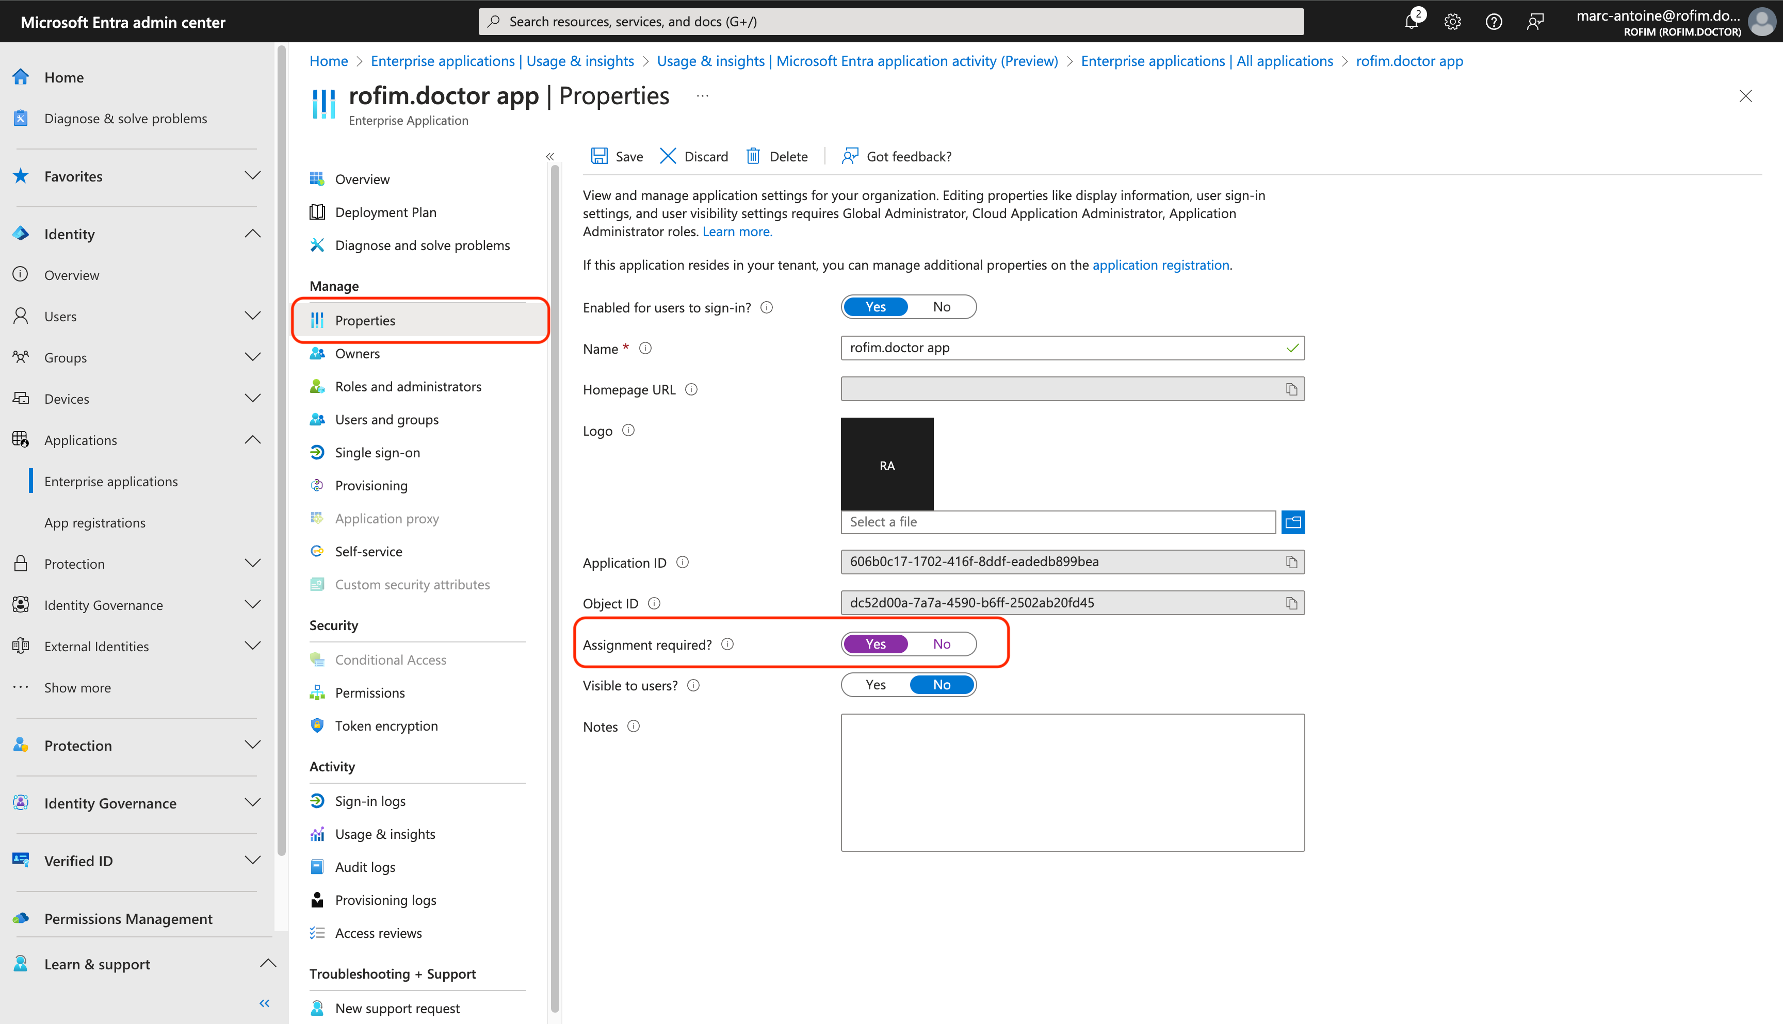Screen dimensions: 1783x1024
Task: Click the resource menu vertical scrollbar
Action: [x=555, y=563]
